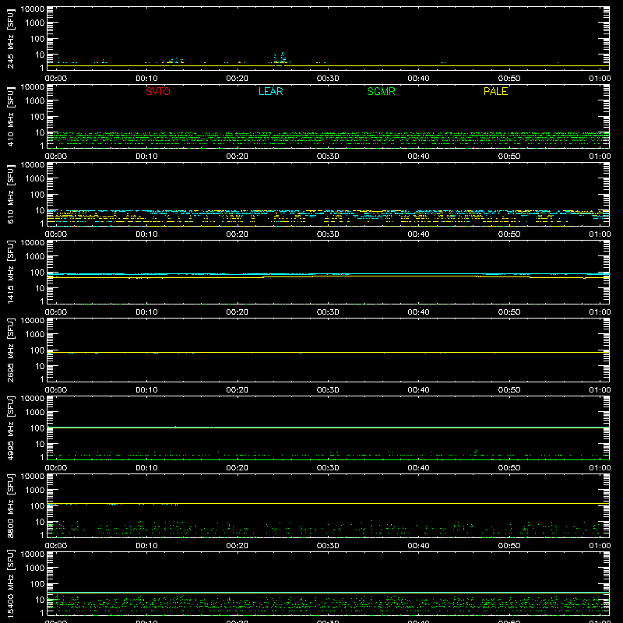Click the 1000 tick label on 410 MHz axis
The height and width of the screenshot is (623, 623).
click(x=34, y=100)
